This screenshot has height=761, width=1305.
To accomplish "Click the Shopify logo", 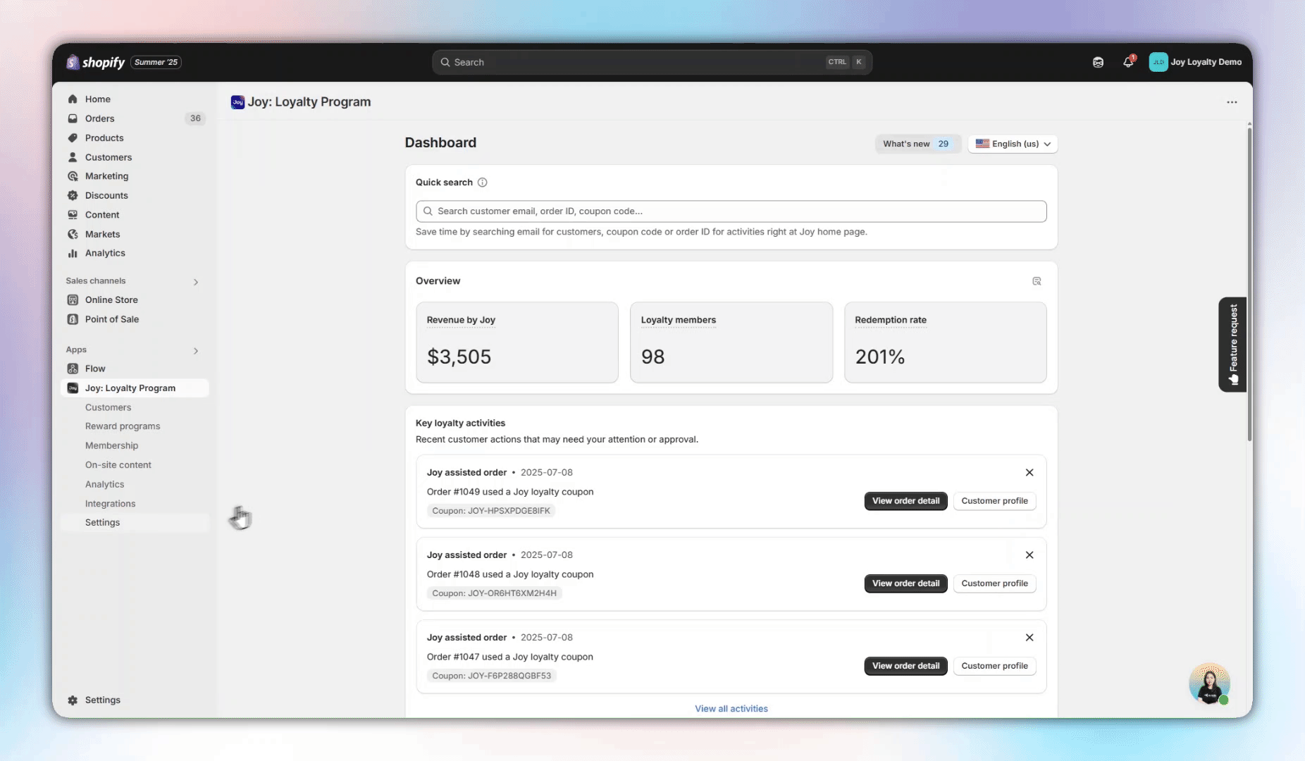I will [96, 62].
